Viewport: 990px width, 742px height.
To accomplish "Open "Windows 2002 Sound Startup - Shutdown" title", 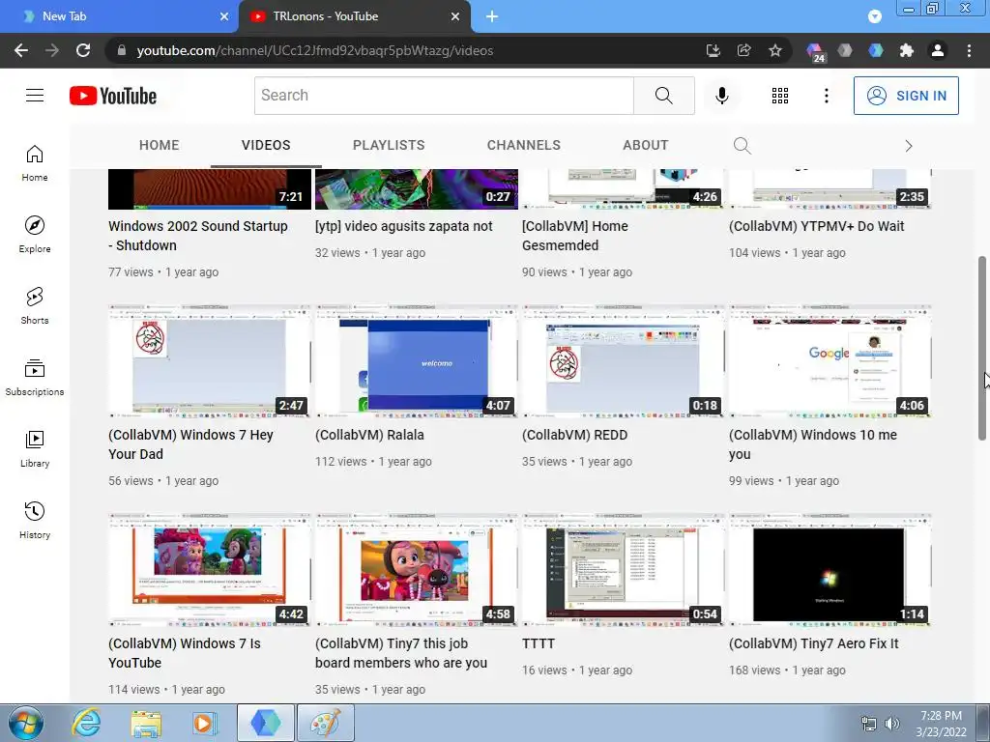I will [x=197, y=236].
